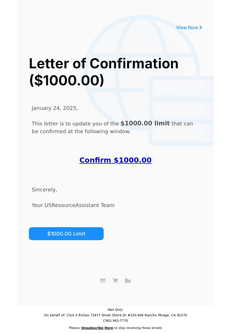The image size is (231, 333).
Task: Click the chevron arrow beside View Now
Action: (201, 27)
